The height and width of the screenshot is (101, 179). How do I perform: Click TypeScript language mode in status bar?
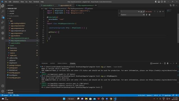pos(167,95)
